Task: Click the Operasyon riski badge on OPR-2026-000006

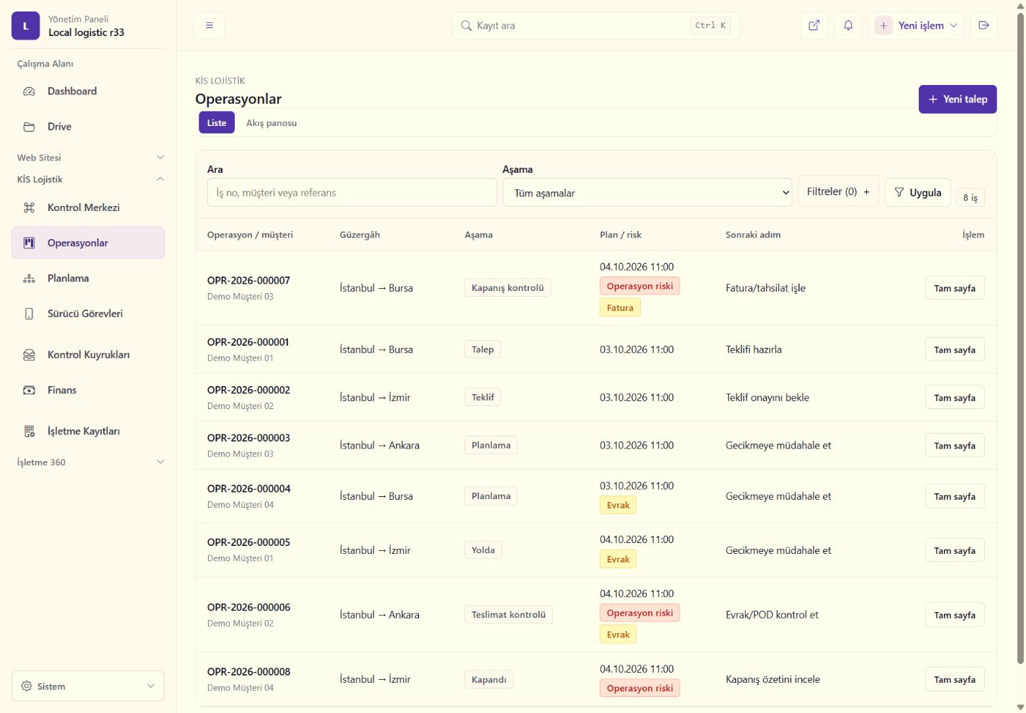Action: click(x=640, y=613)
